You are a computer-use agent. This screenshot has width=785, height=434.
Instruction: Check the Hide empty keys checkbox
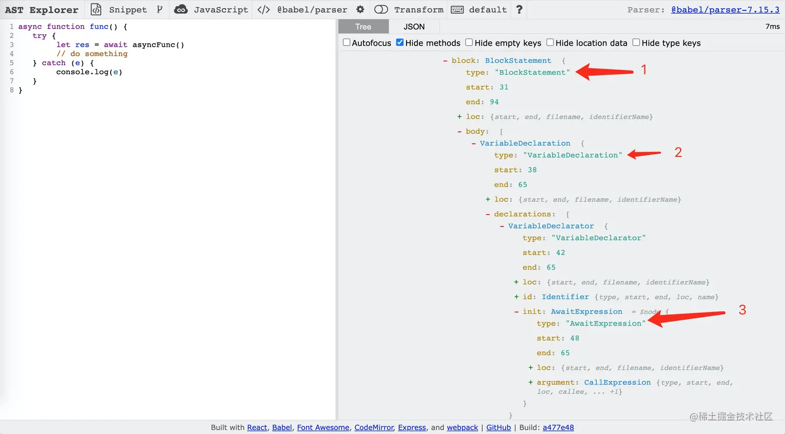click(x=469, y=43)
